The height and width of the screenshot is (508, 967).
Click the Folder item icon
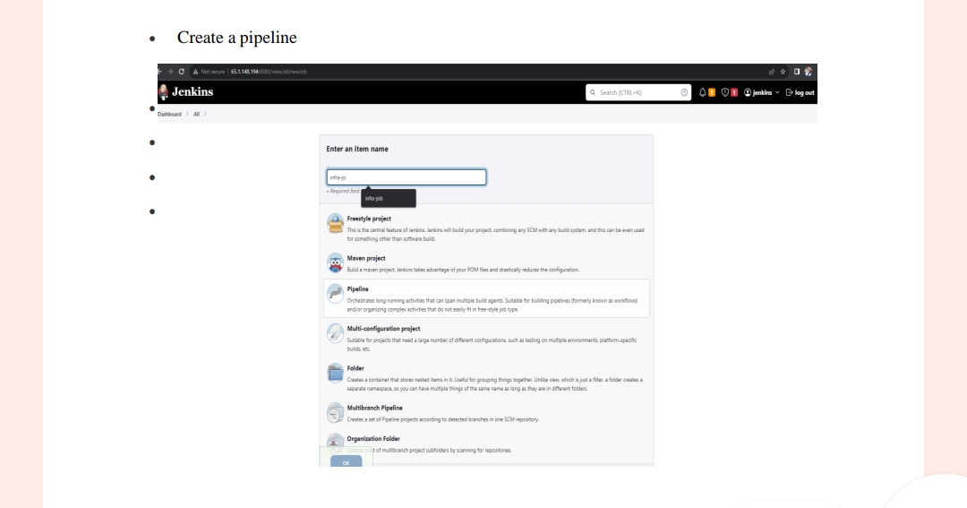pyautogui.click(x=335, y=373)
